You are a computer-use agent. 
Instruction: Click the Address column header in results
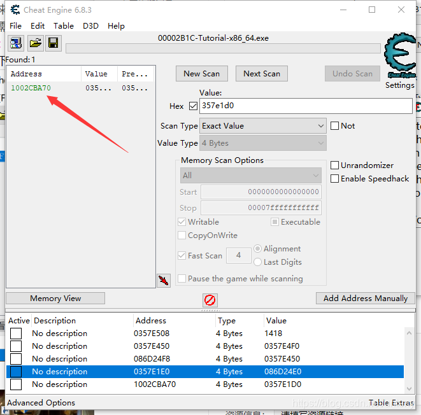pyautogui.click(x=44, y=74)
